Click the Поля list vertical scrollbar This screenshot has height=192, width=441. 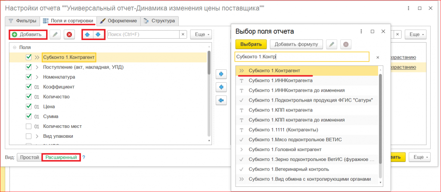pyautogui.click(x=209, y=62)
